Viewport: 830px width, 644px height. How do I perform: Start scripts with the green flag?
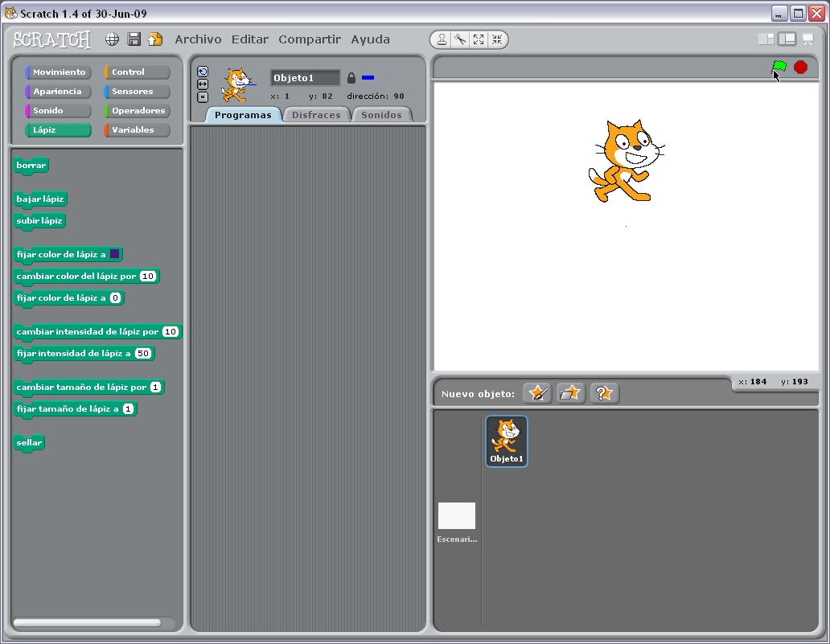pyautogui.click(x=779, y=68)
